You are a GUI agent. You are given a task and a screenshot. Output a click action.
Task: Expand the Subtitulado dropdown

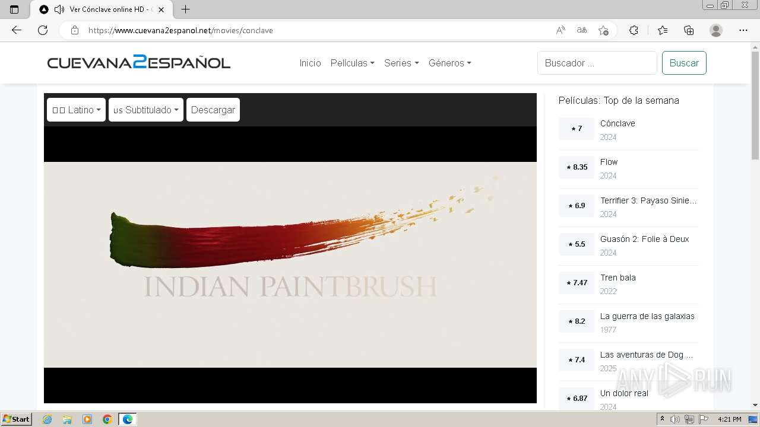pyautogui.click(x=145, y=110)
